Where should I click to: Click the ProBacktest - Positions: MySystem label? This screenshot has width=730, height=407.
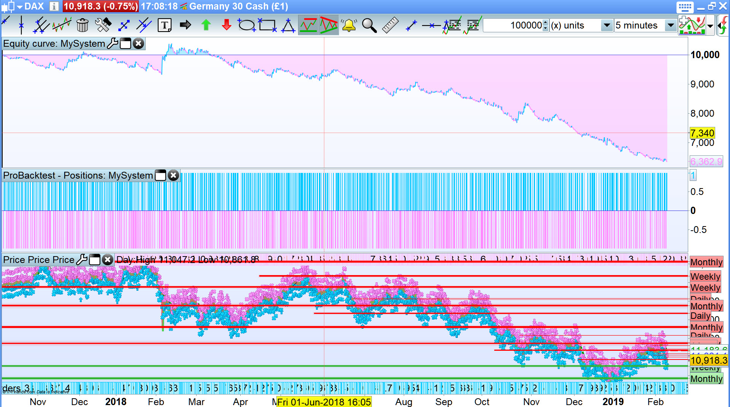[x=78, y=175]
